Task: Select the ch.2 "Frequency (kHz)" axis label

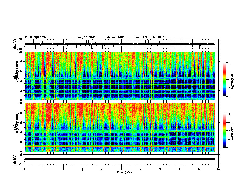Action: pos(17,124)
